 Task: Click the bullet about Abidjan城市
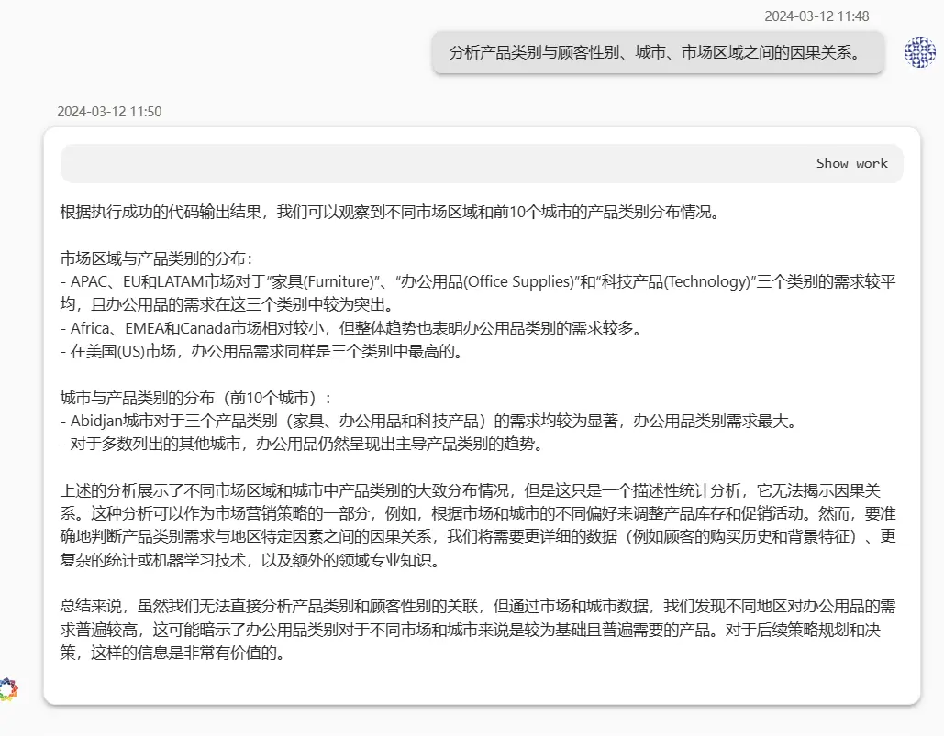[x=430, y=421]
